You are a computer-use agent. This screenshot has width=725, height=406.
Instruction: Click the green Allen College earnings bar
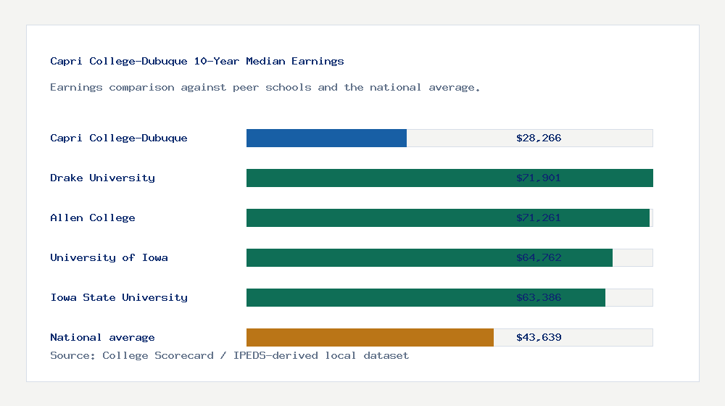(x=448, y=217)
